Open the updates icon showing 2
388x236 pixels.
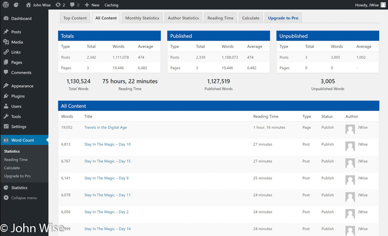[58, 5]
